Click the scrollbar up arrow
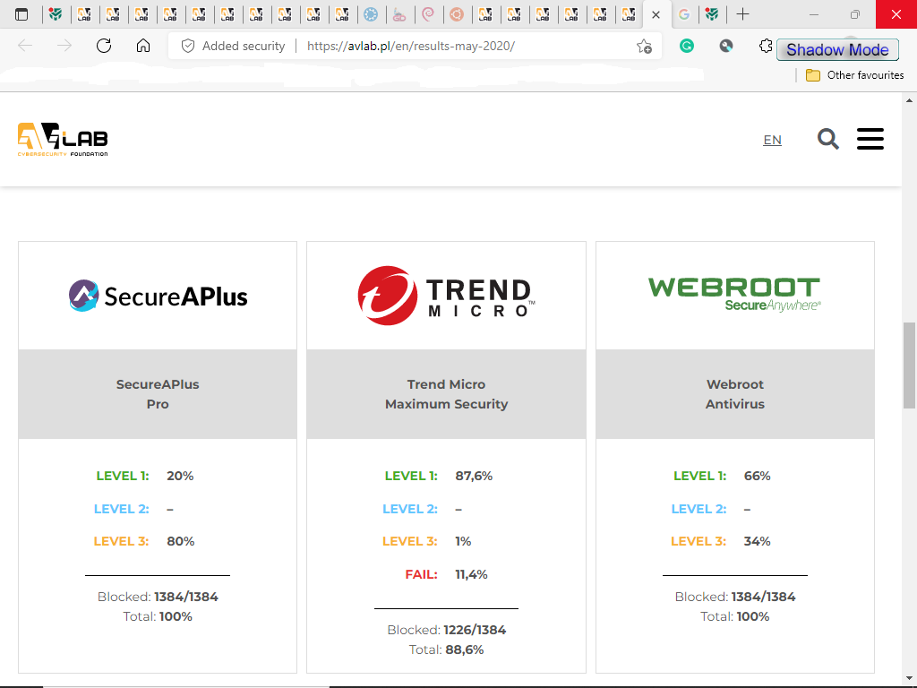This screenshot has height=688, width=917. 909,100
